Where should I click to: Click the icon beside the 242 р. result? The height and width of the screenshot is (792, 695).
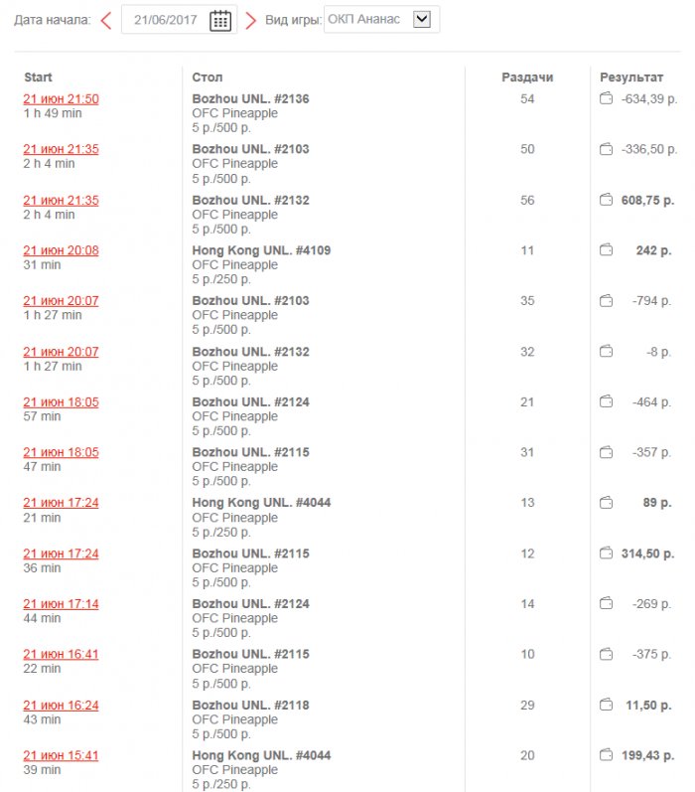[606, 251]
